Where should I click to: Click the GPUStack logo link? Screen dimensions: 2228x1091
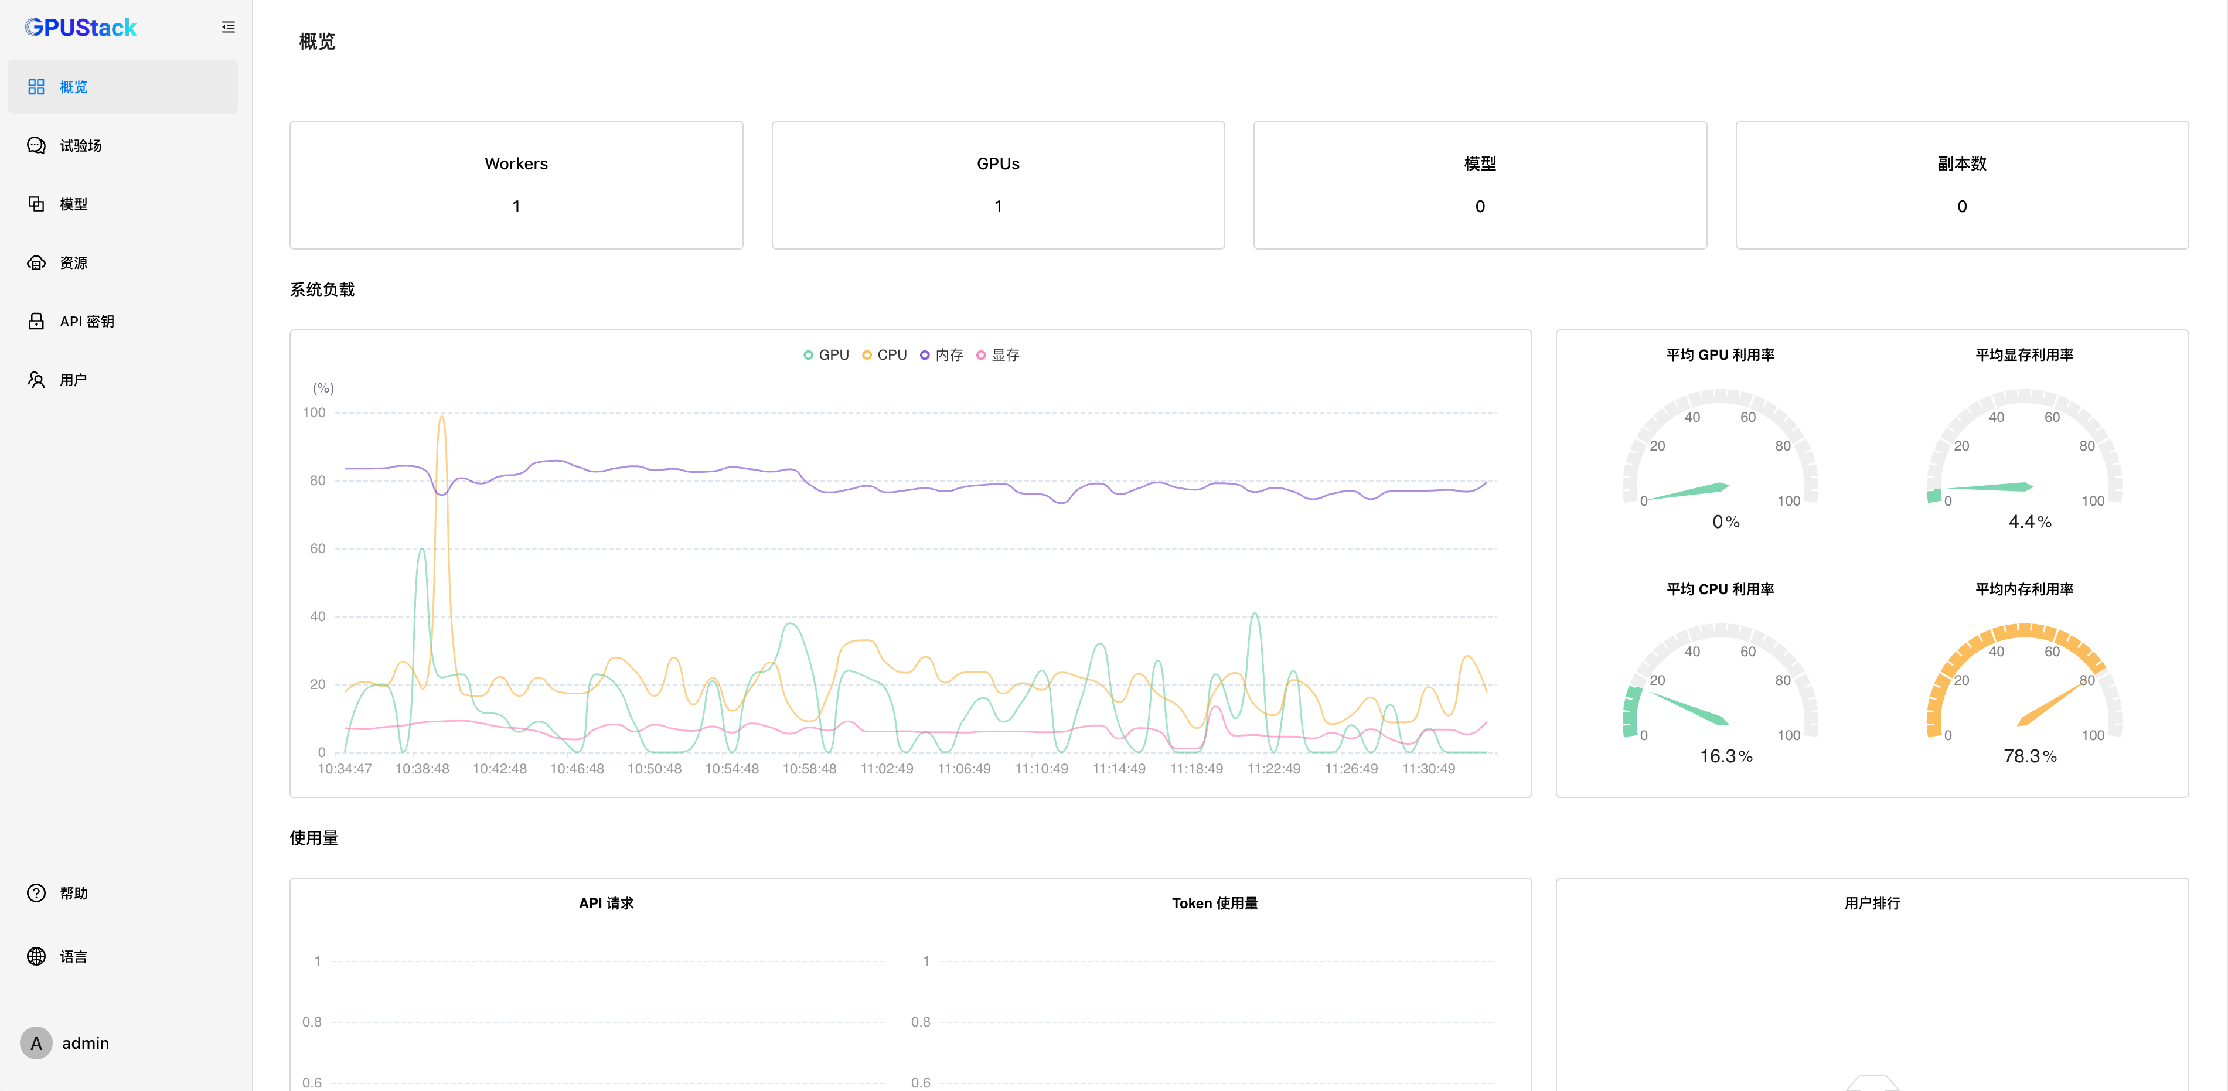pyautogui.click(x=80, y=28)
